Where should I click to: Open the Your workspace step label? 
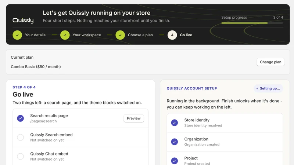[x=87, y=35]
